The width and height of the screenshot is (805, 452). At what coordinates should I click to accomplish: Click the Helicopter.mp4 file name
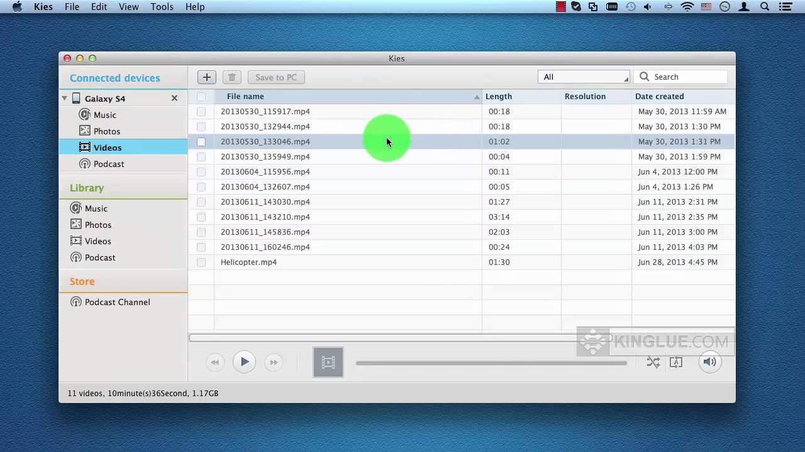tap(248, 262)
